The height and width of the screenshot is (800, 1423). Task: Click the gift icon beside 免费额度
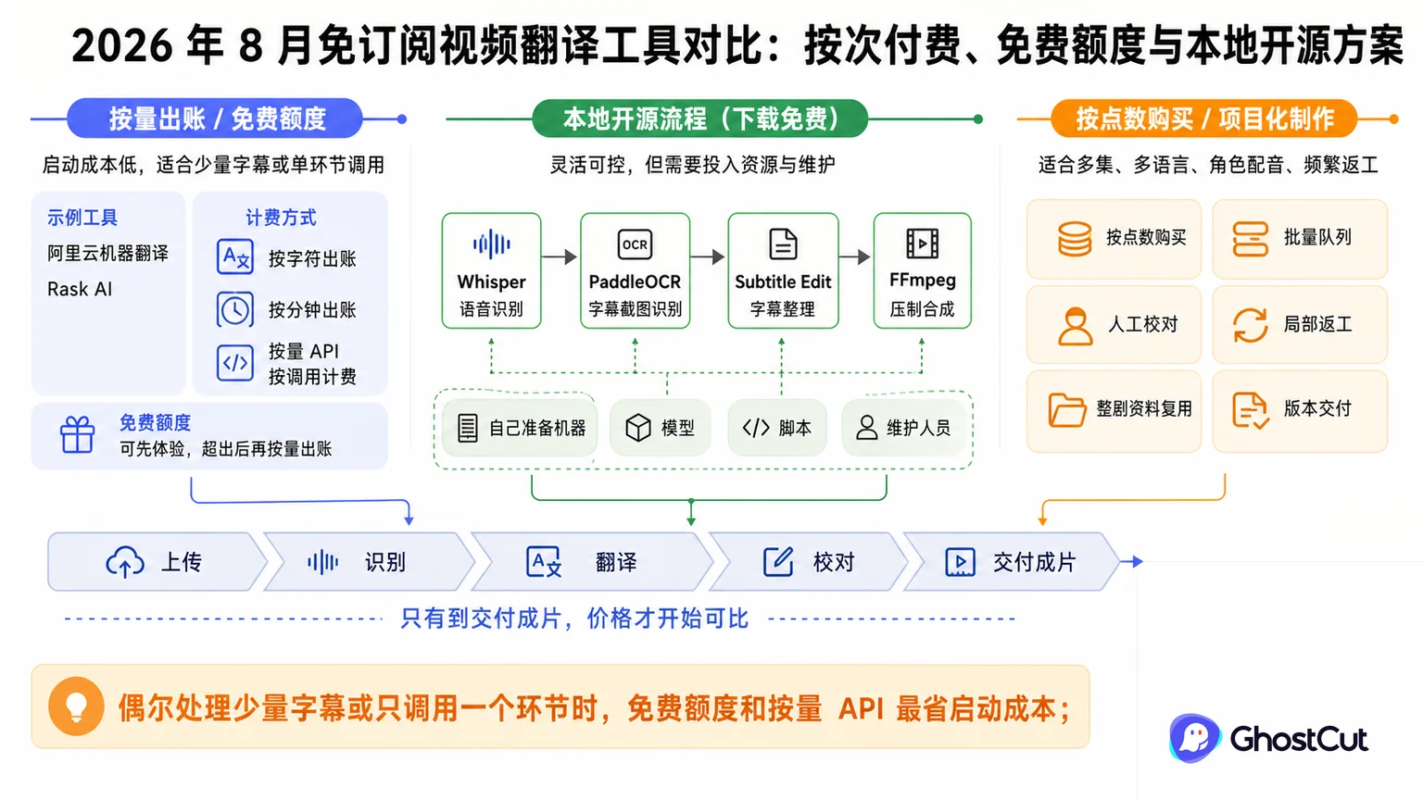point(77,434)
